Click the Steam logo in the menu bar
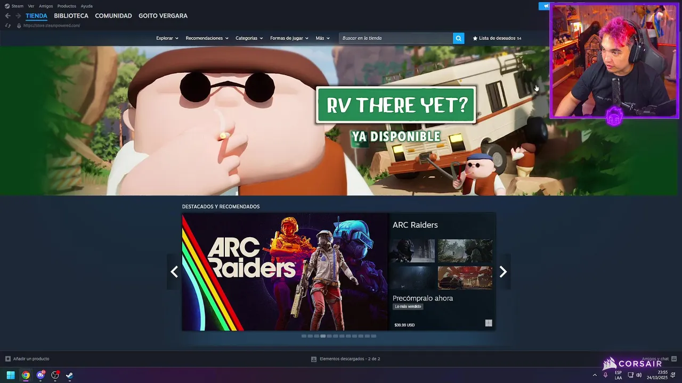The image size is (682, 383). pos(7,6)
